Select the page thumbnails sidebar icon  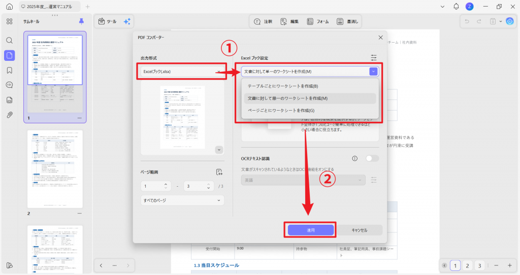pyautogui.click(x=9, y=55)
